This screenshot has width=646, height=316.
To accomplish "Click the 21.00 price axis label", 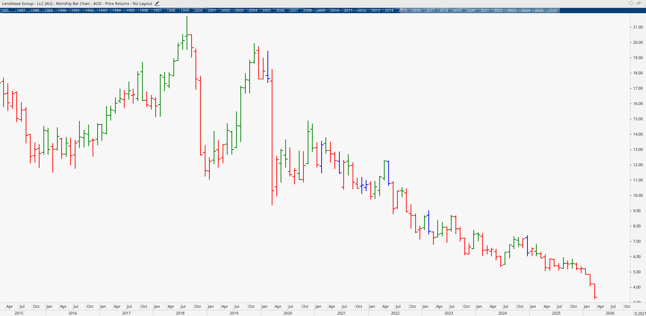I will tap(638, 27).
